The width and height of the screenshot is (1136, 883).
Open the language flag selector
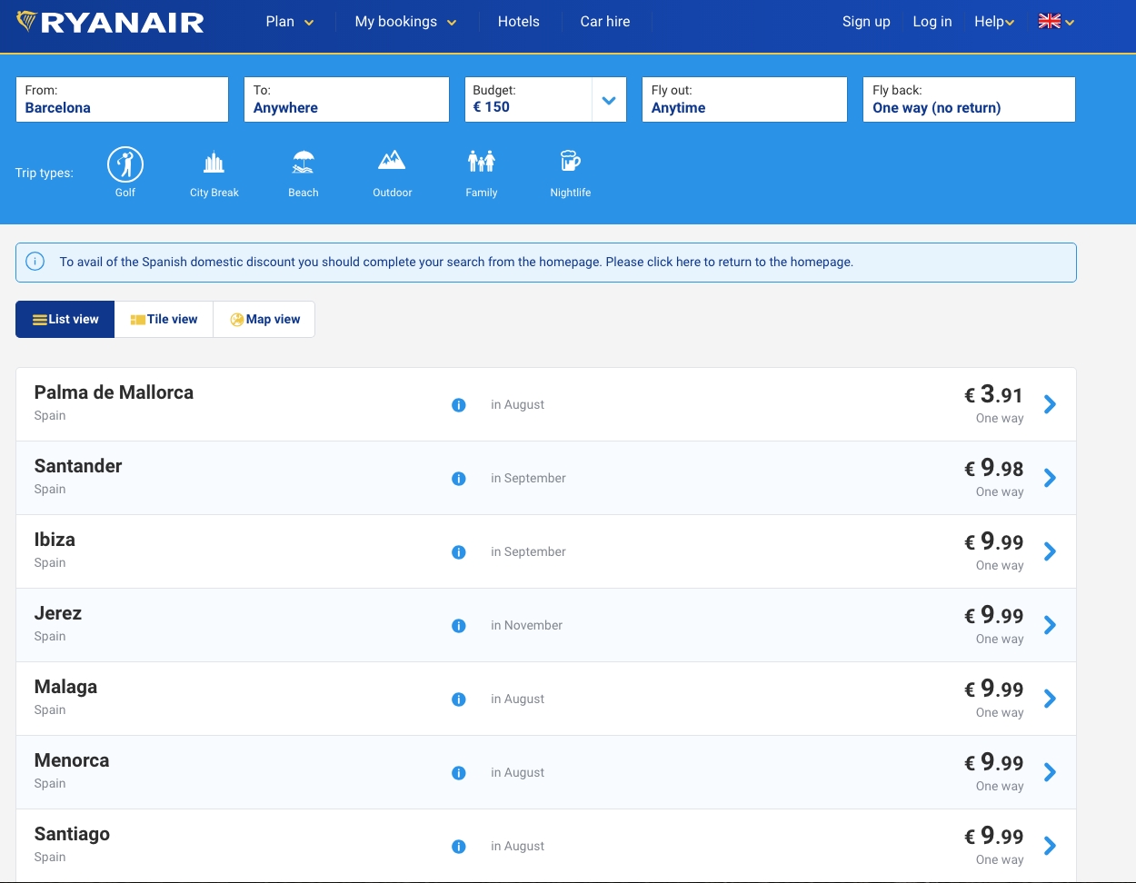1056,22
